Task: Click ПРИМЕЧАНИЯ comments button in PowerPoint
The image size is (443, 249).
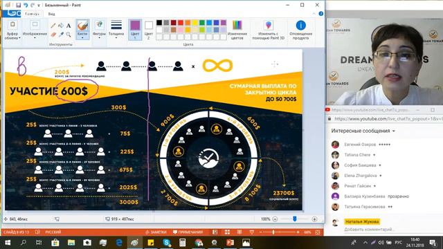Action: (x=188, y=232)
